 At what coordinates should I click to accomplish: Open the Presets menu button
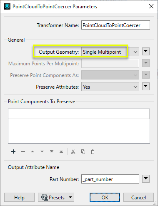(x=56, y=197)
